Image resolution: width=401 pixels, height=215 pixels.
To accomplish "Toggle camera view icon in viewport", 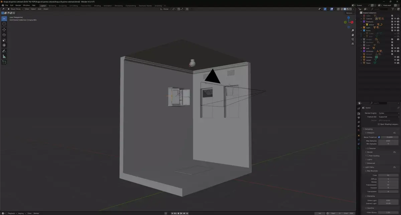I will pyautogui.click(x=353, y=39).
